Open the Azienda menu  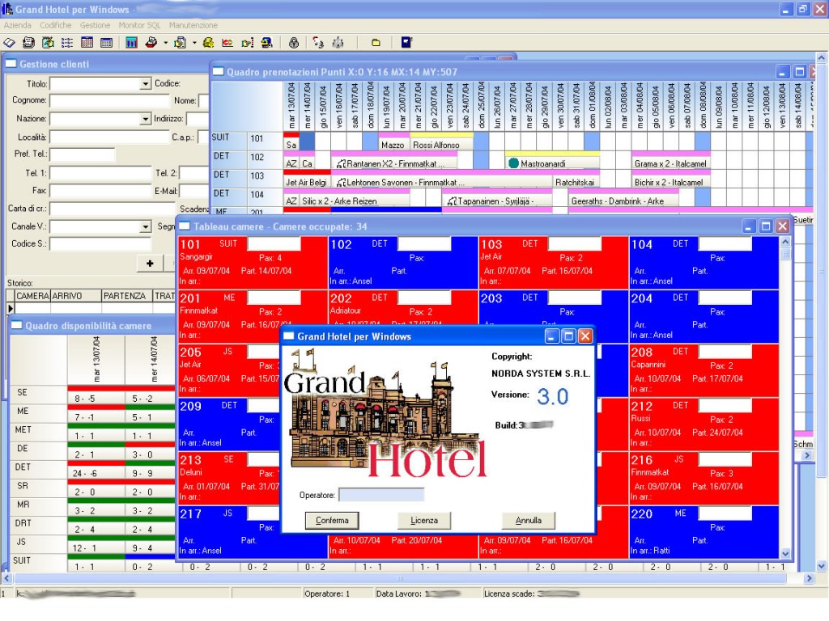coord(20,25)
